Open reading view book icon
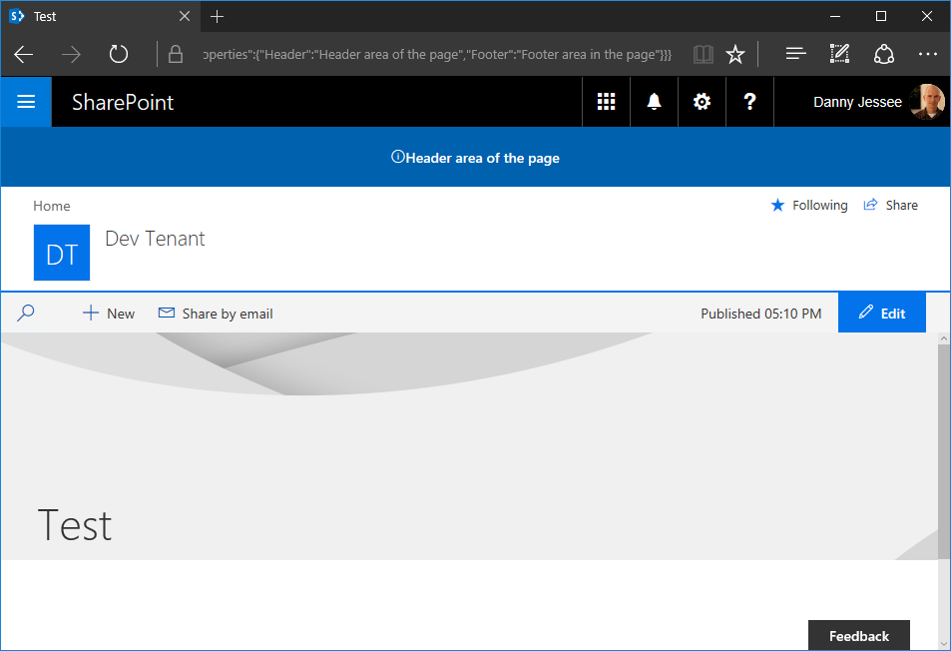Viewport: 951px width, 651px height. click(704, 55)
